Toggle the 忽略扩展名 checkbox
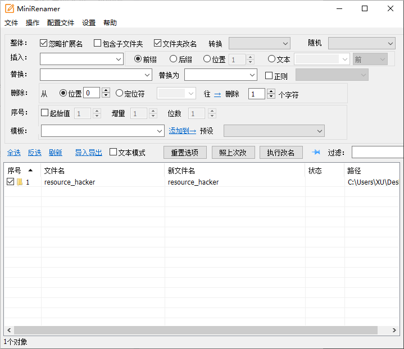Viewport: 404px width, 349px height. tap(44, 43)
